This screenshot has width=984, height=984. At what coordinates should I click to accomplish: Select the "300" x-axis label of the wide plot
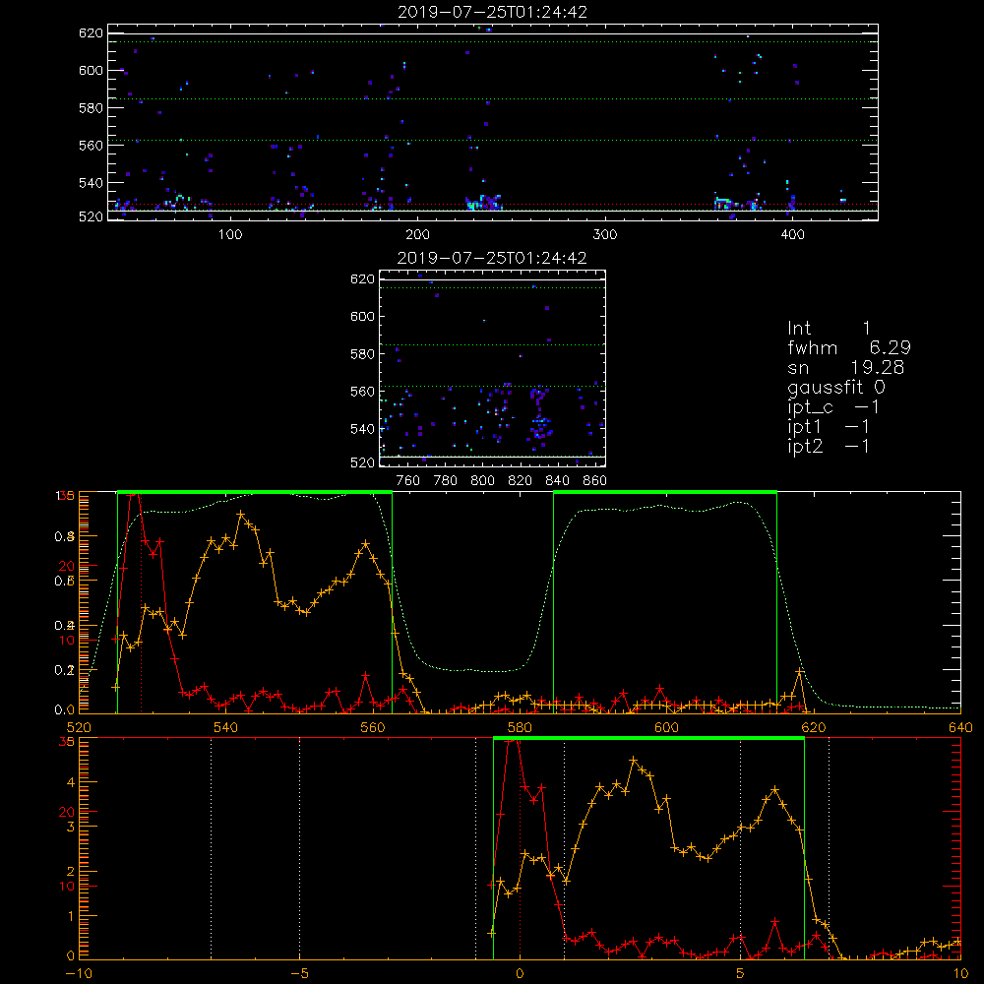[605, 235]
